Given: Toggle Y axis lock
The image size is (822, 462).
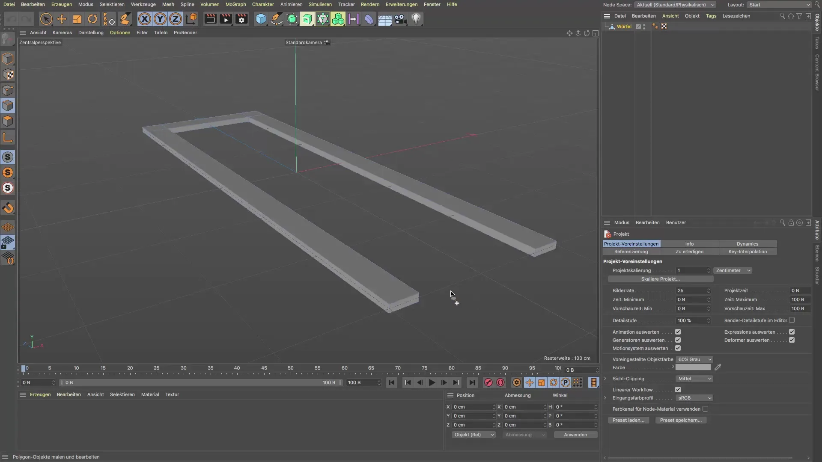Looking at the screenshot, I should 160,19.
